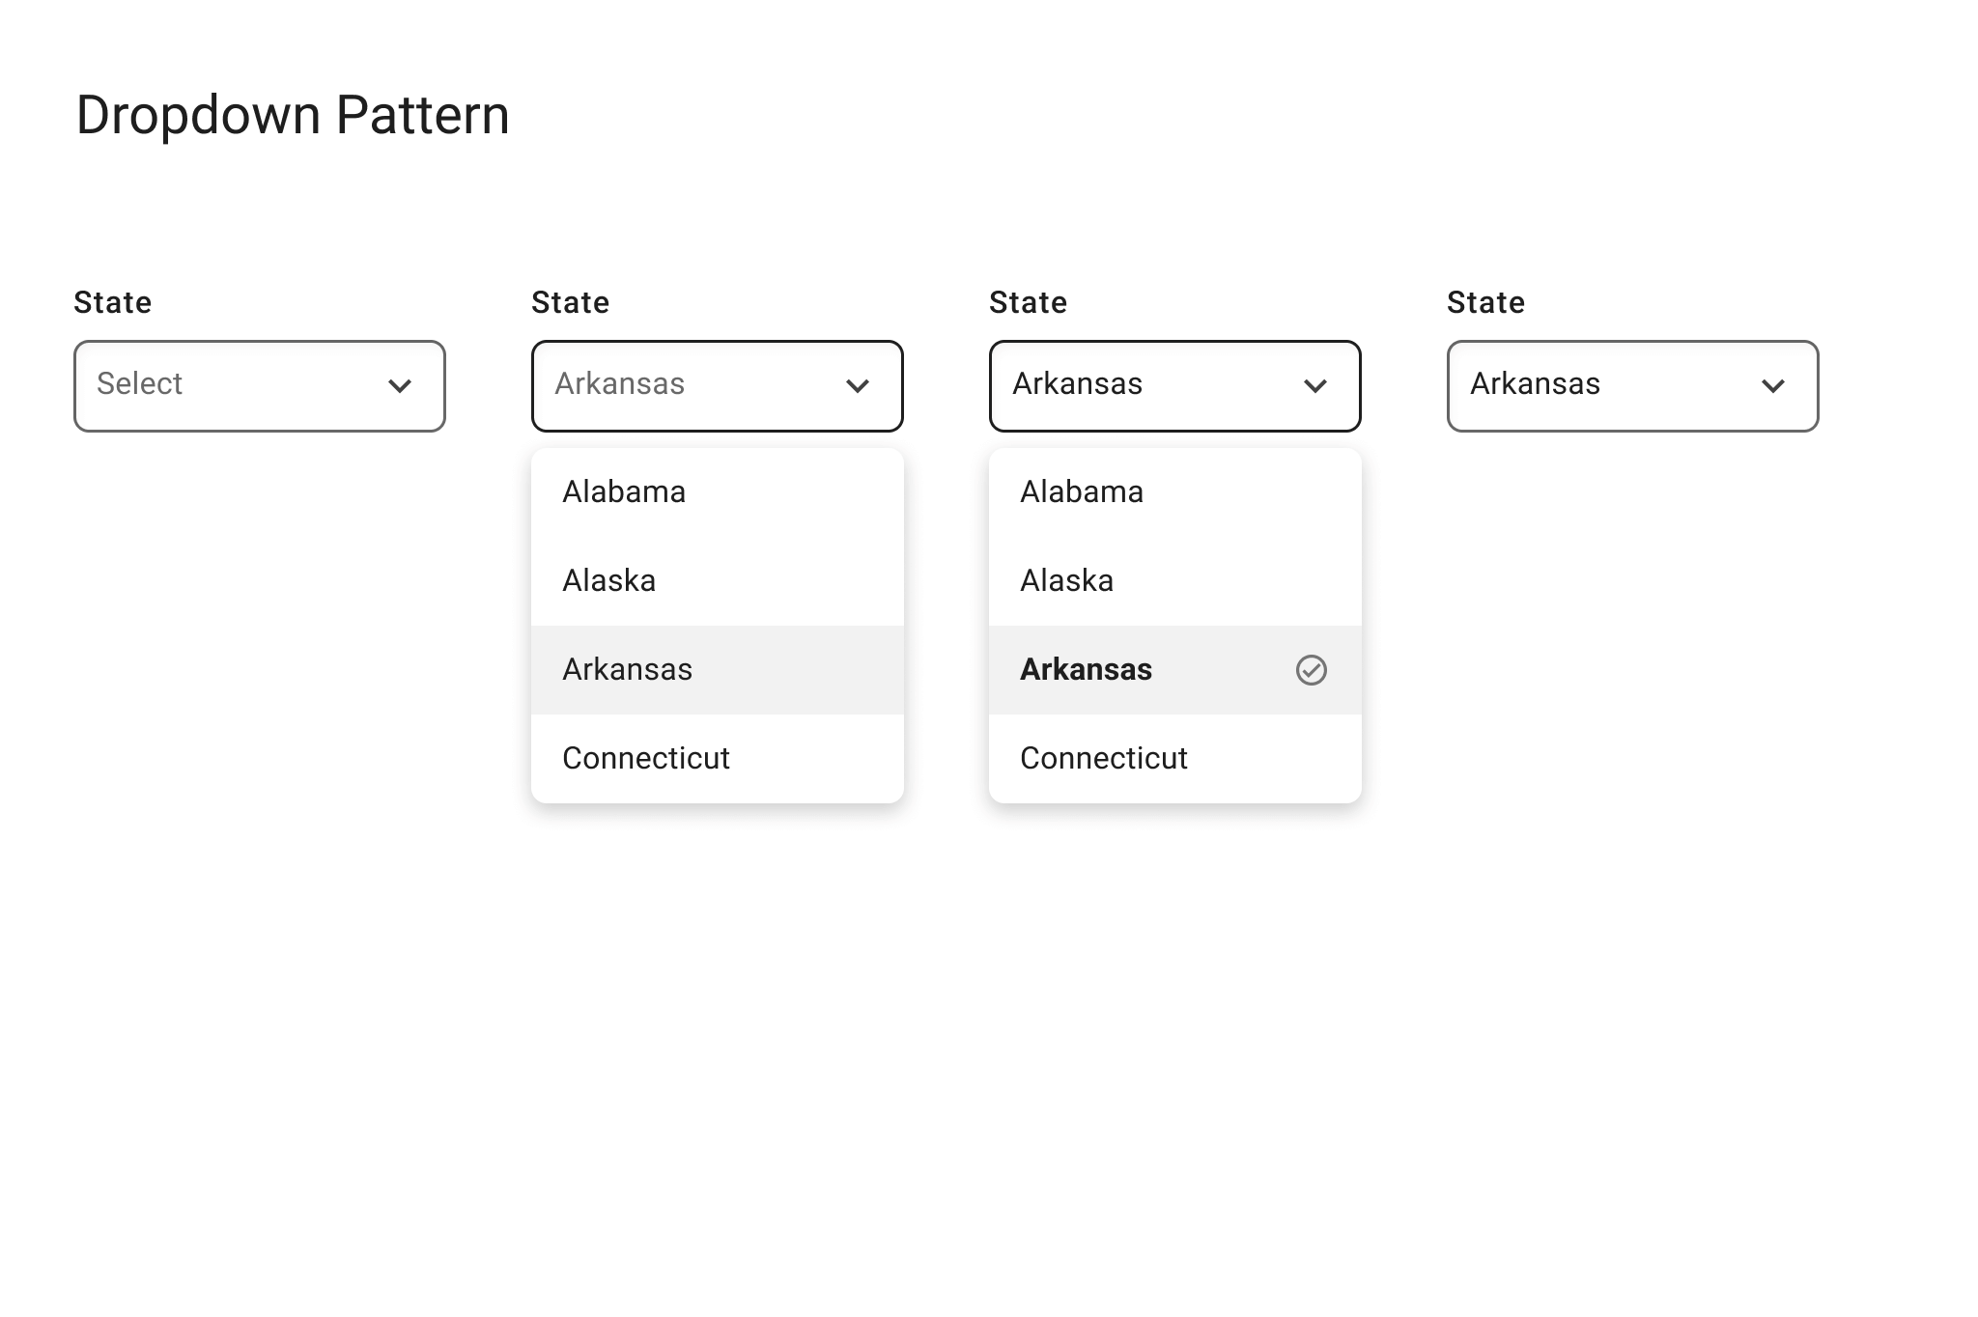The width and height of the screenshot is (1978, 1317).
Task: Pick Connecticut in the list without a checkmark
Action: point(646,759)
